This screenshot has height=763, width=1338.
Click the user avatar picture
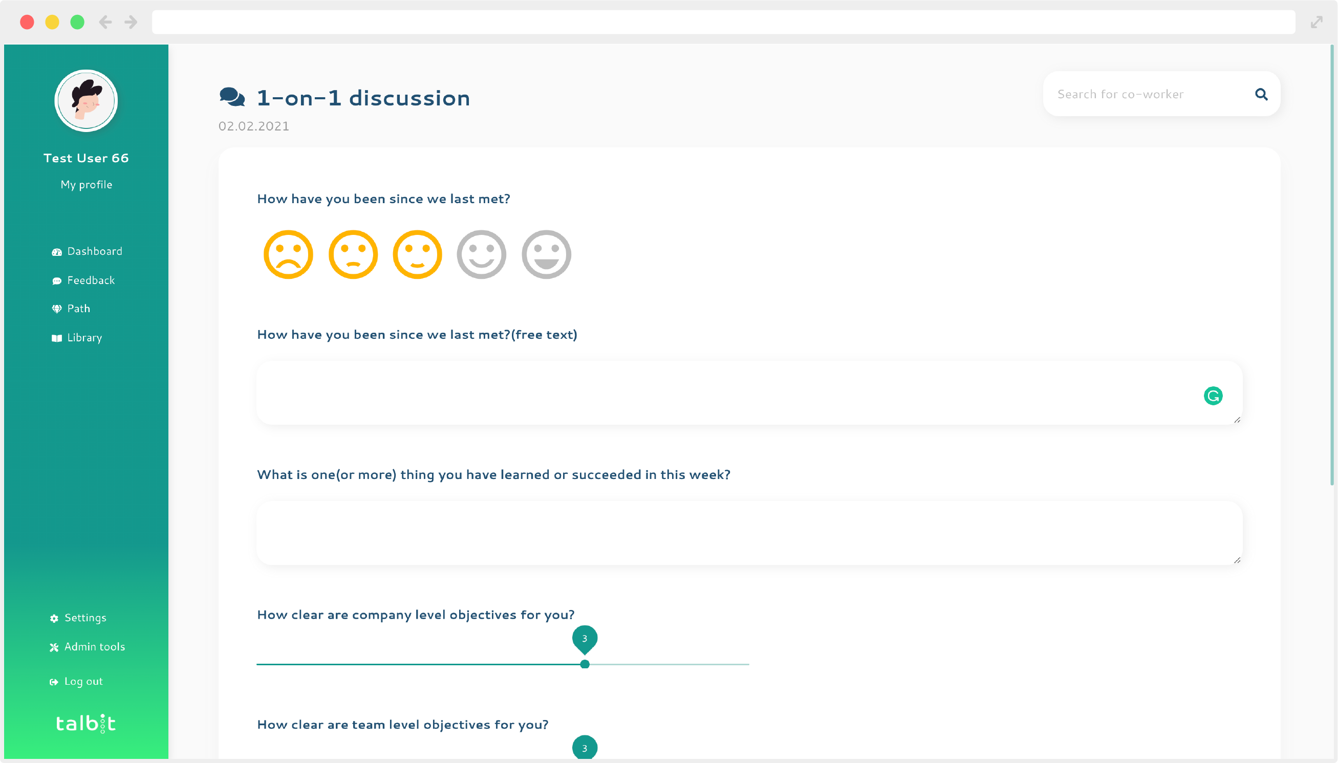[87, 101]
